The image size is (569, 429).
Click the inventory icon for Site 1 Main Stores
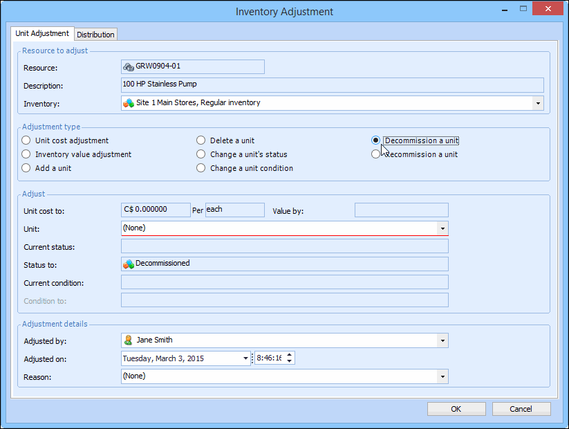129,103
